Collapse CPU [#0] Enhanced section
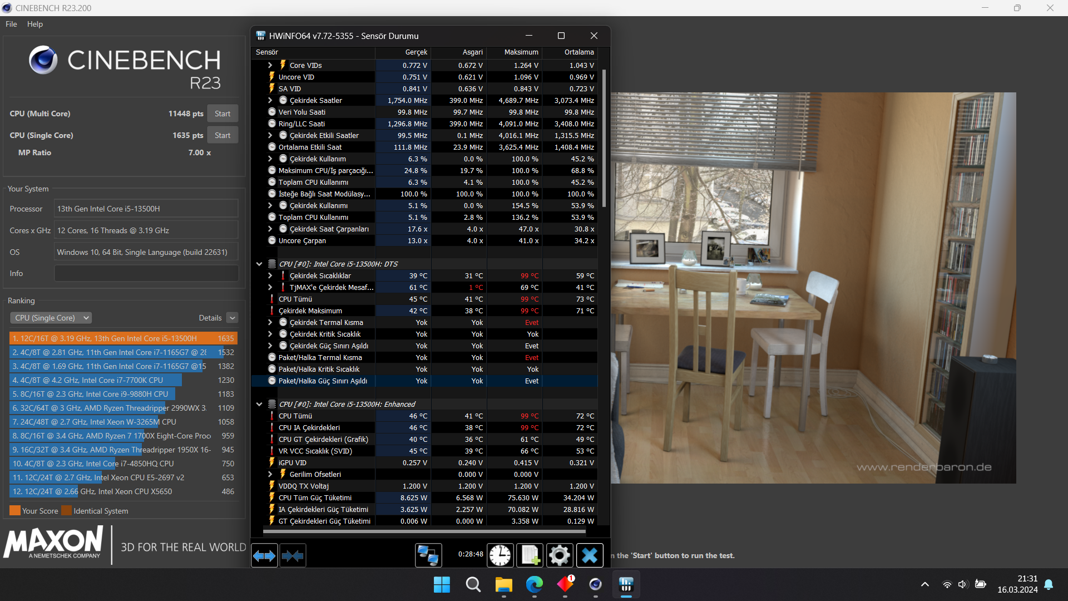 [259, 404]
